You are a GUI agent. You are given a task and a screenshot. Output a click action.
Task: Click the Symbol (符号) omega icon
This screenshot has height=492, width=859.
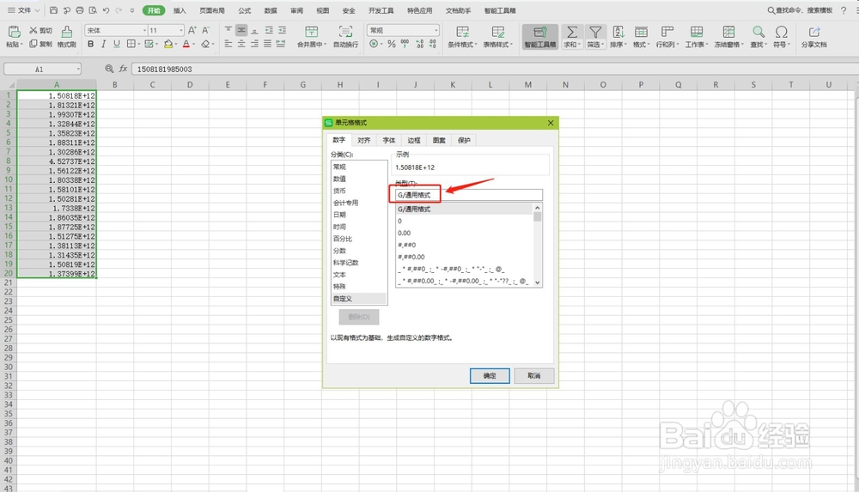point(781,32)
